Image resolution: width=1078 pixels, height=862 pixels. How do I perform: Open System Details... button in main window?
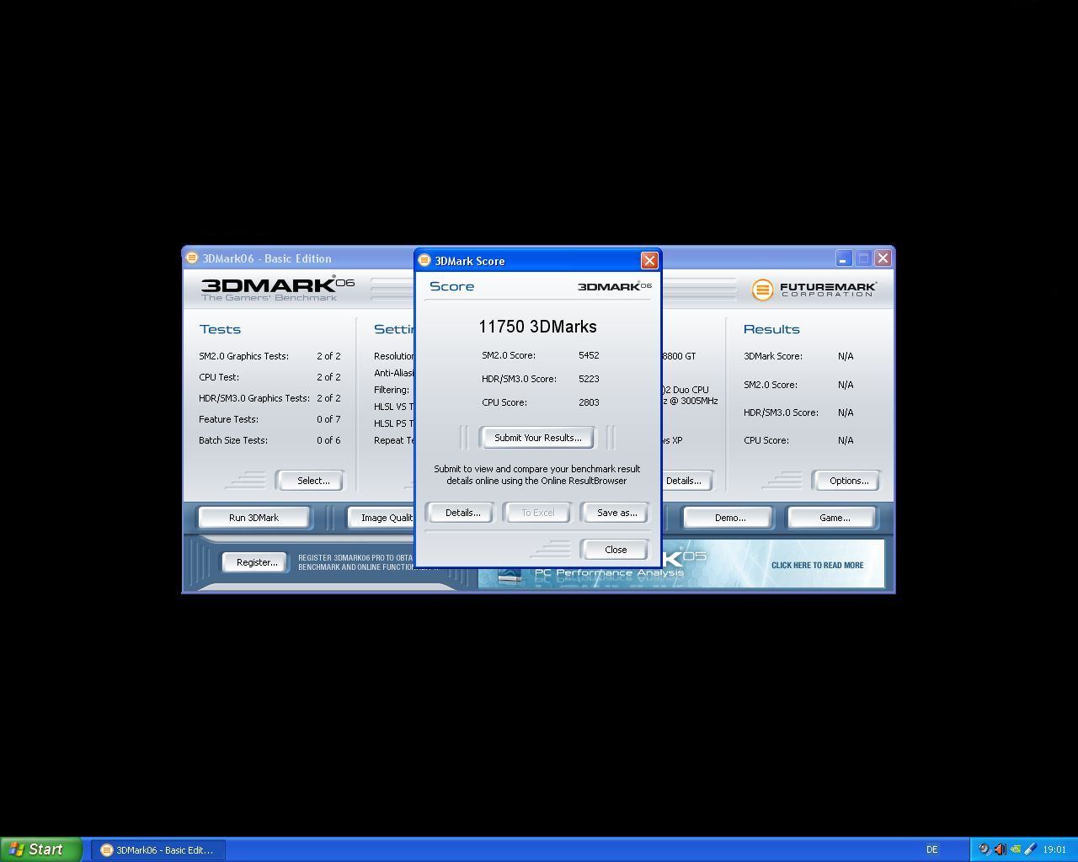pos(687,481)
